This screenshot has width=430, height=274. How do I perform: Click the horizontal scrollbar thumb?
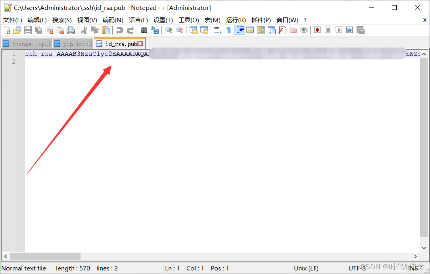tap(45, 257)
